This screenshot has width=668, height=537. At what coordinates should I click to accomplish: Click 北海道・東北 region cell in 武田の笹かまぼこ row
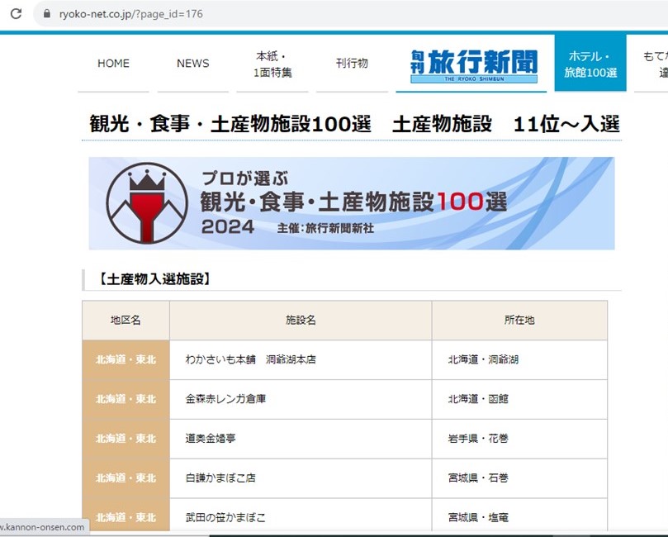point(126,516)
